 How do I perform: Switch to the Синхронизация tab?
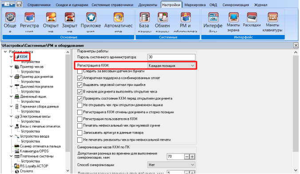click(x=236, y=5)
